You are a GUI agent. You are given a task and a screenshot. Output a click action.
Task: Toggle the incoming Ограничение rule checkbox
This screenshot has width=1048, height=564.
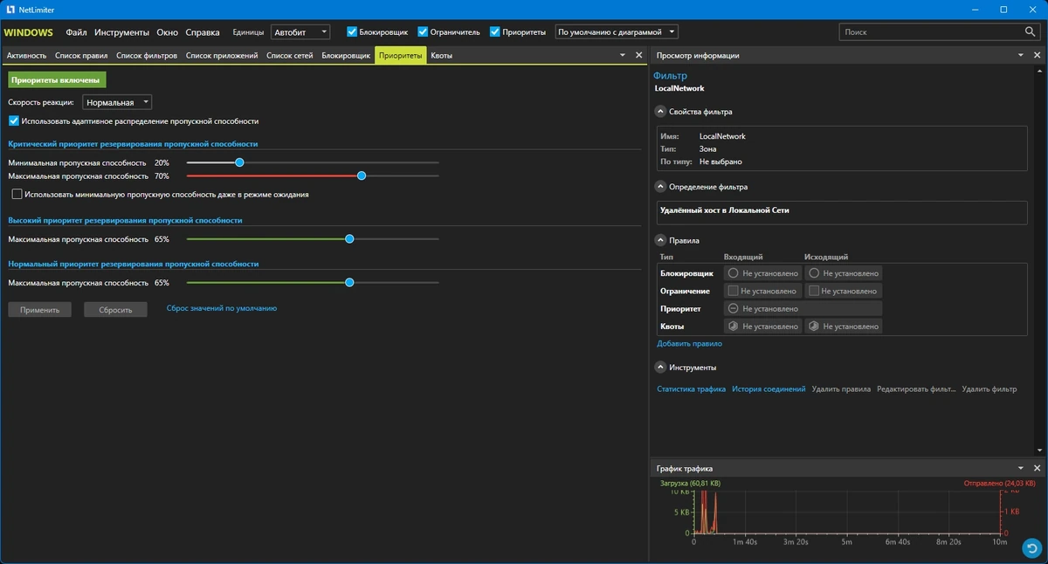tap(733, 291)
